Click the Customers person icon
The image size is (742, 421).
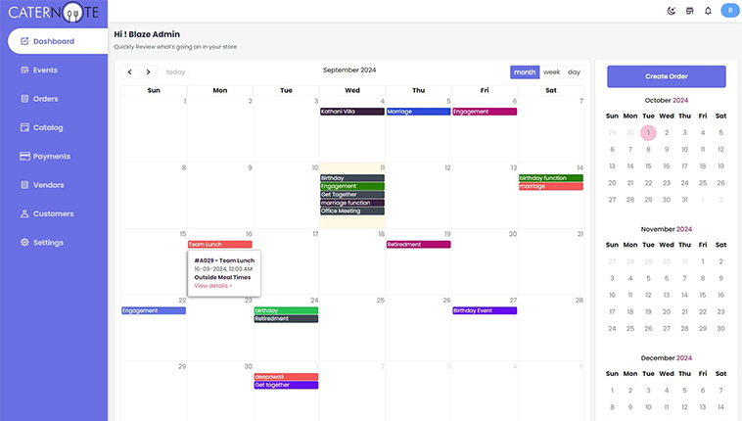pyautogui.click(x=24, y=213)
